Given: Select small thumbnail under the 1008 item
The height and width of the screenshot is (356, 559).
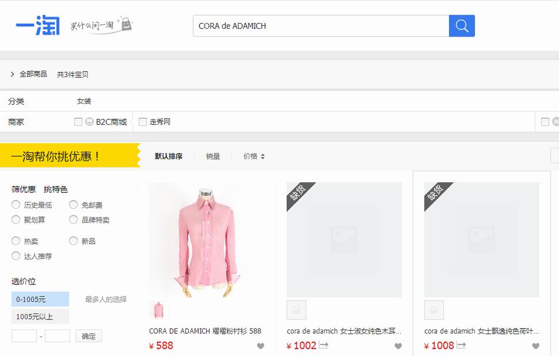Looking at the screenshot, I should [434, 310].
